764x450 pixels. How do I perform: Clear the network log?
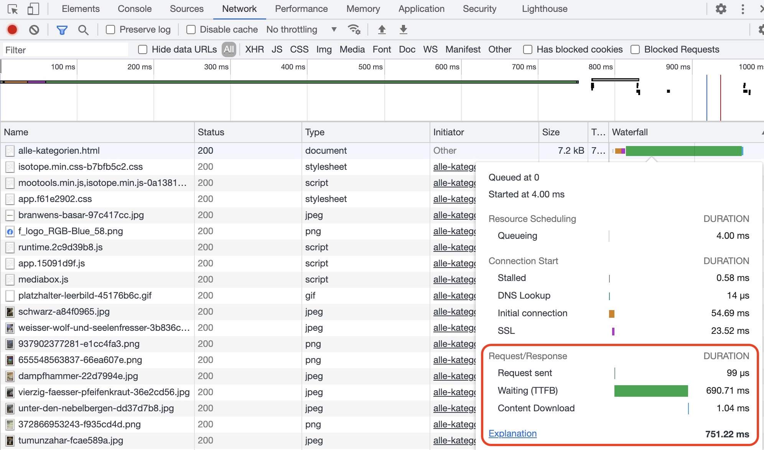(34, 30)
